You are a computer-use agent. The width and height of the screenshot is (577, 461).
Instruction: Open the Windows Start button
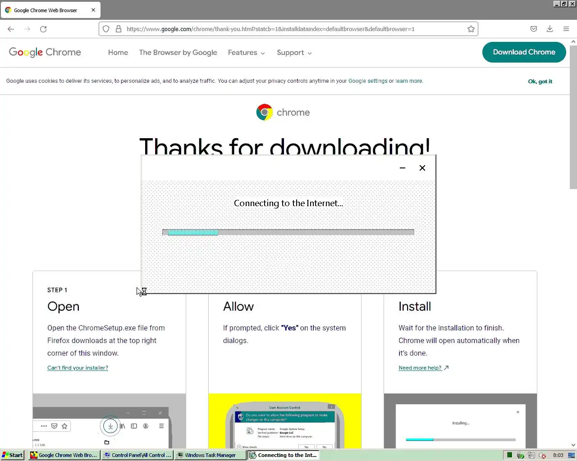(x=12, y=455)
